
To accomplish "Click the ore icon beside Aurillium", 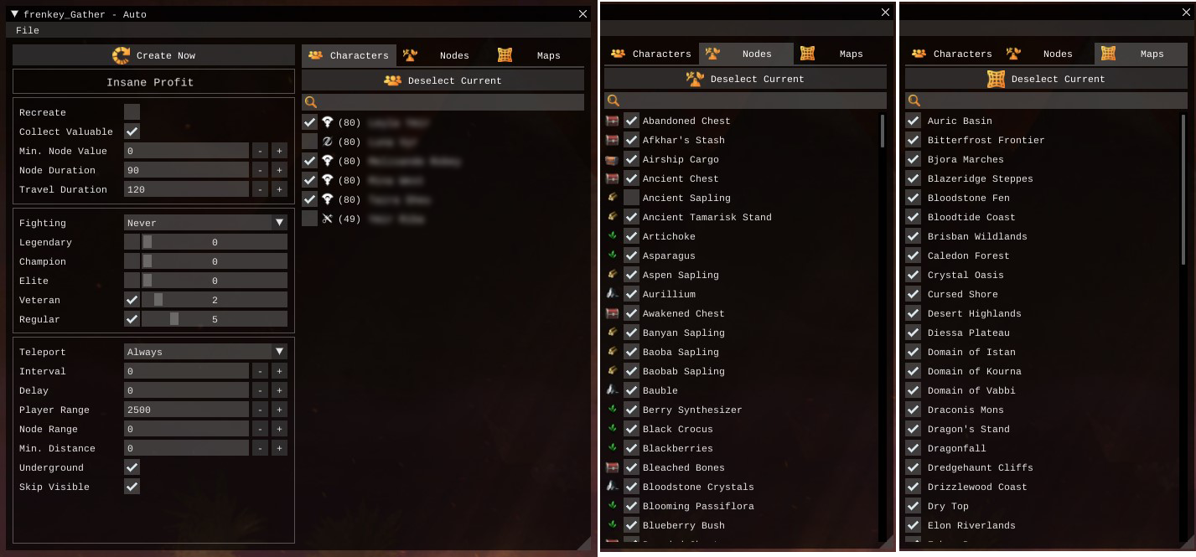I will 613,294.
